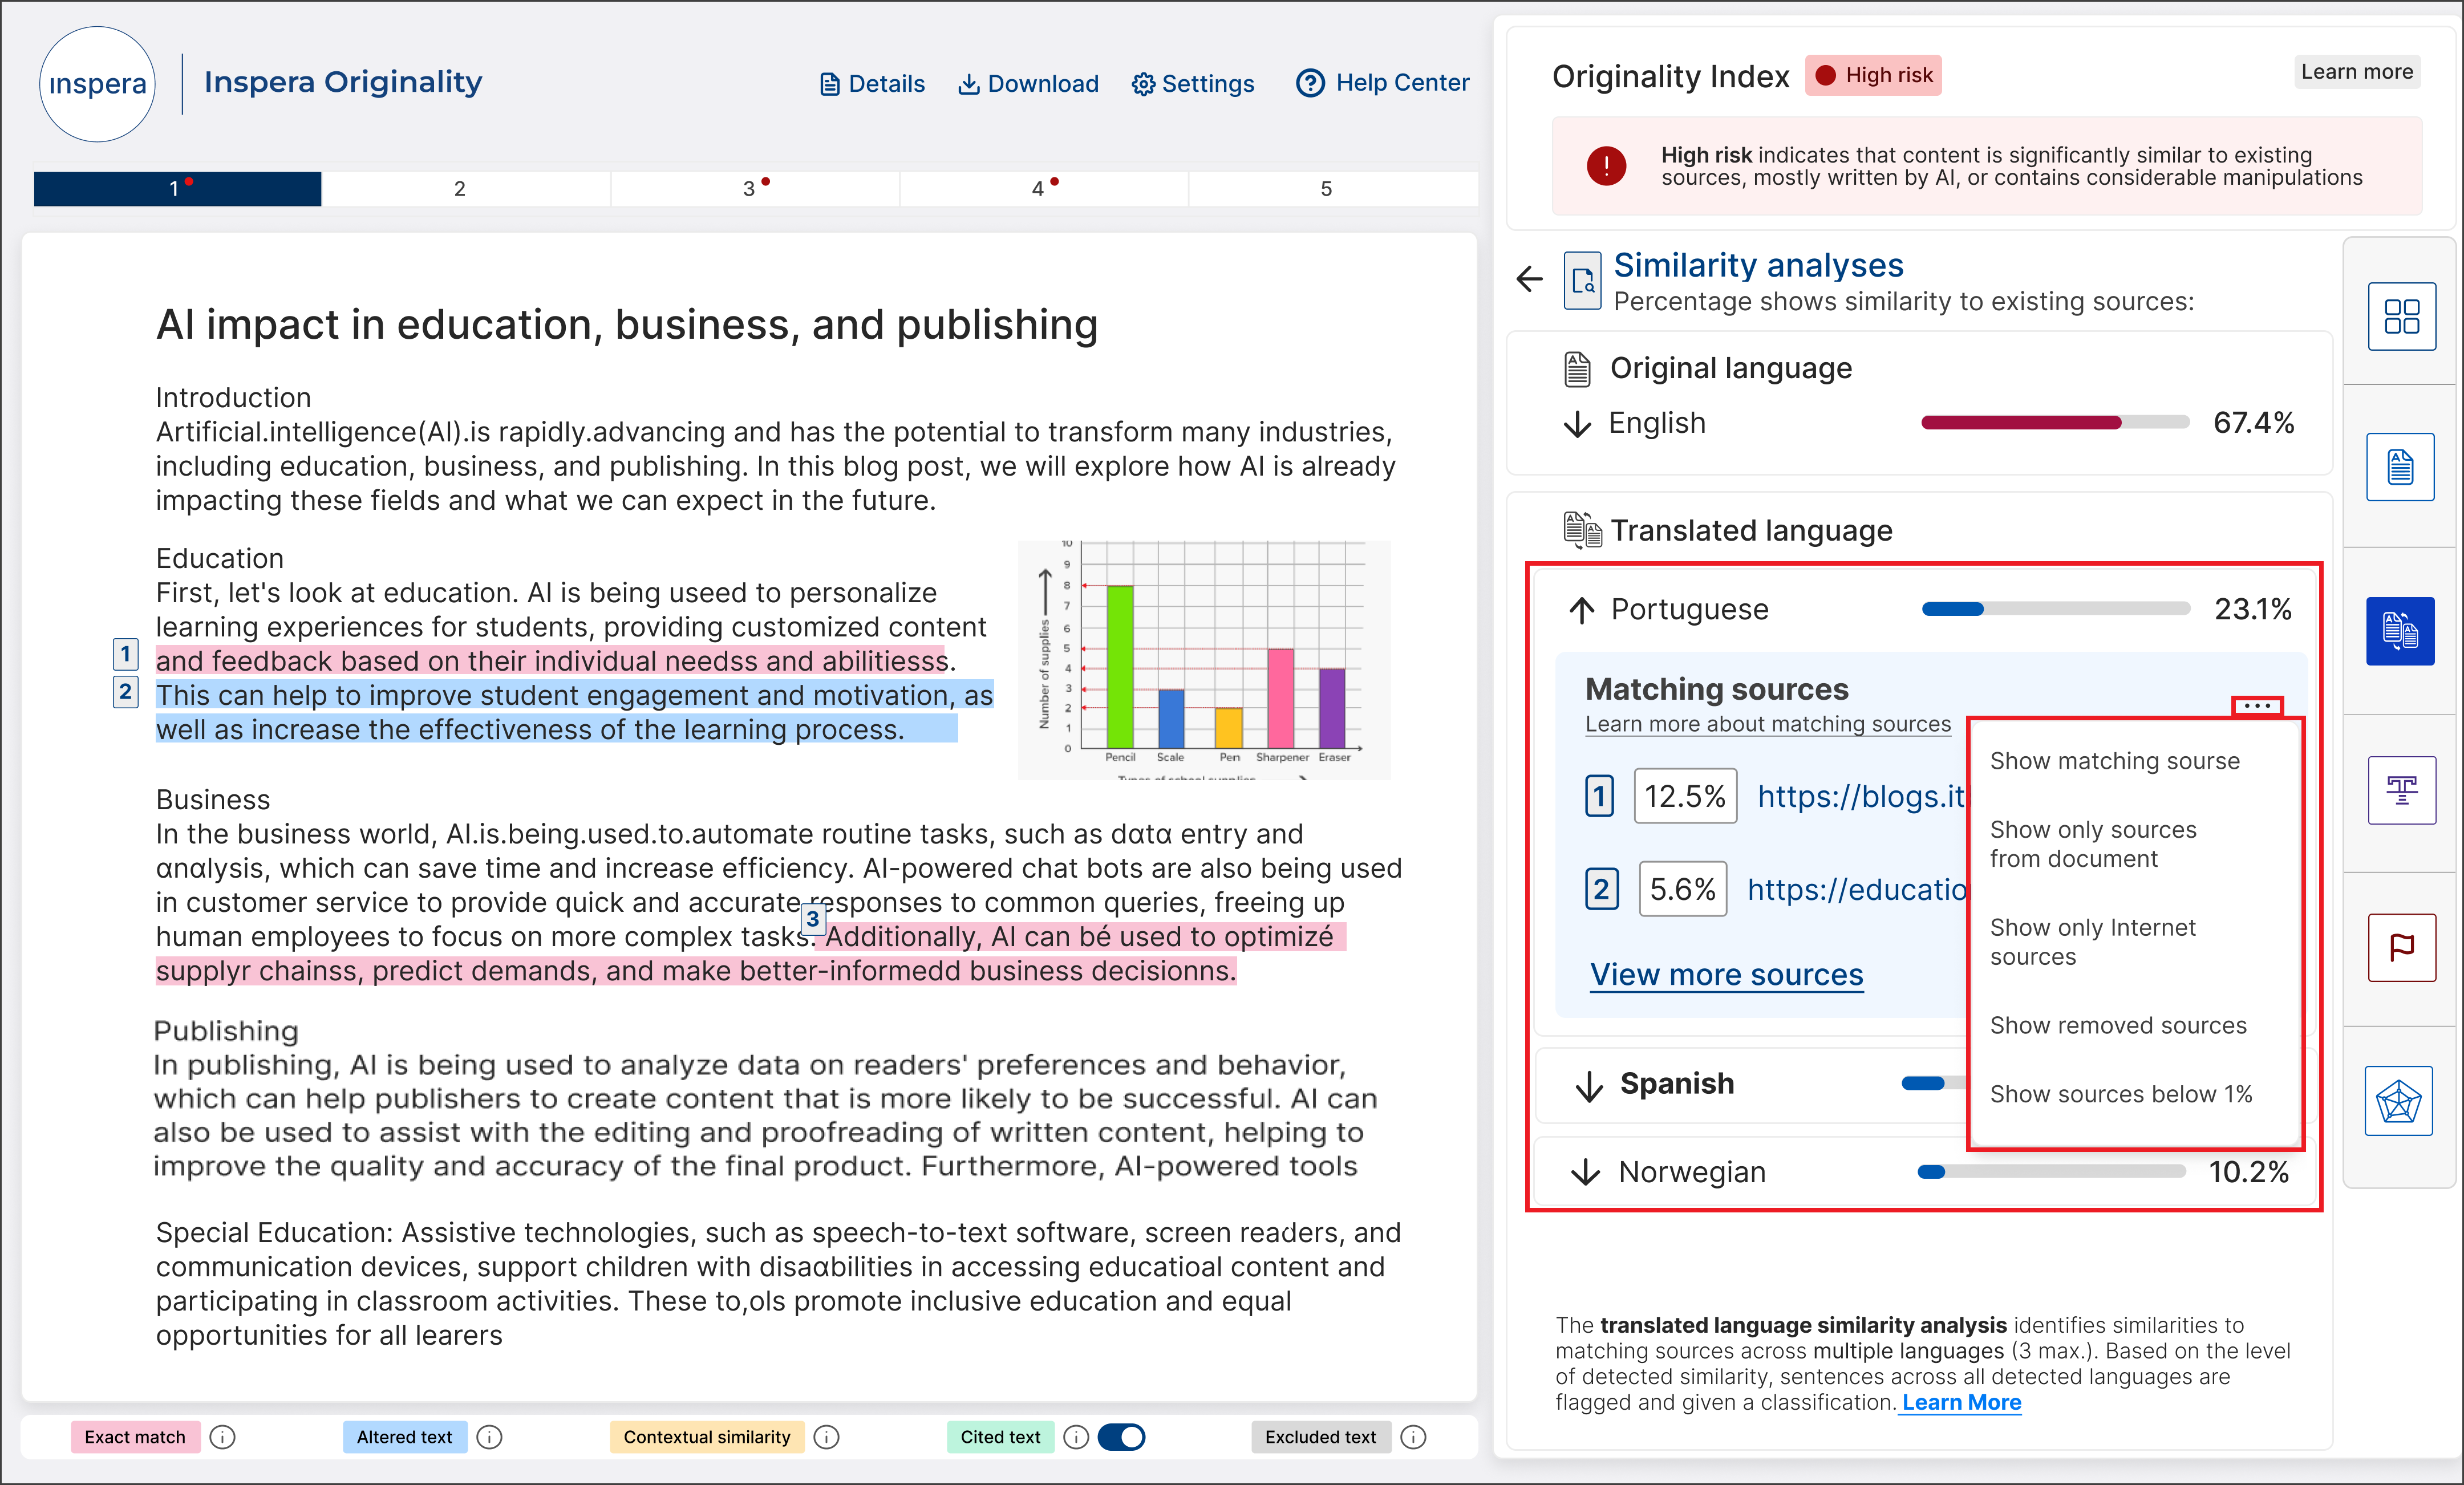Select Show removed sources
The width and height of the screenshot is (2464, 1485).
pyautogui.click(x=2117, y=1025)
